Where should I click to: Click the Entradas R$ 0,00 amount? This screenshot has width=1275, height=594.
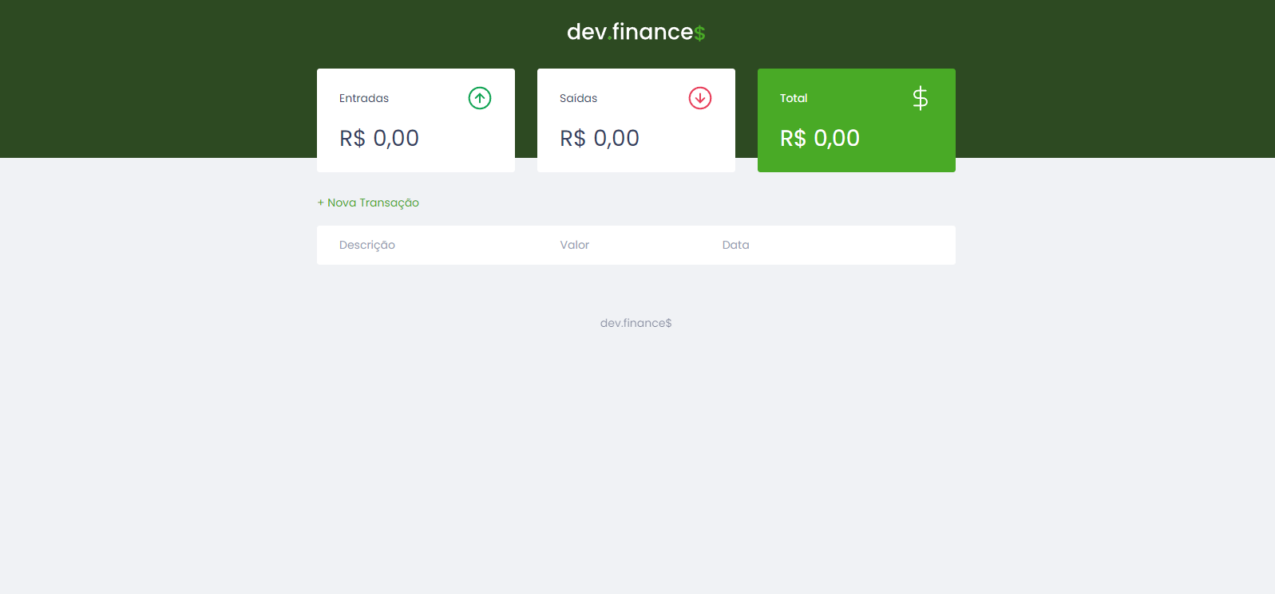click(379, 138)
